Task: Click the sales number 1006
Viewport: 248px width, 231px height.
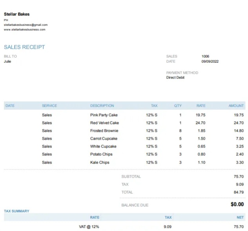Action: (205, 56)
